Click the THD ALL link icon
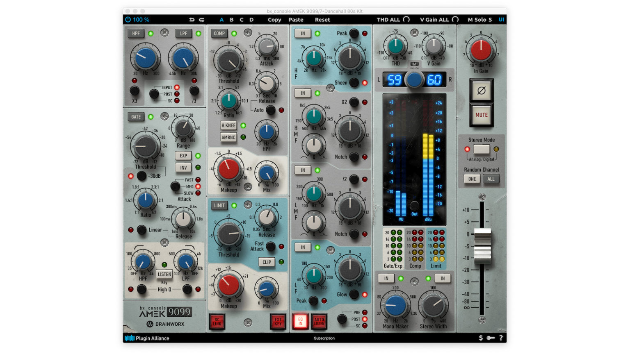 tap(406, 19)
